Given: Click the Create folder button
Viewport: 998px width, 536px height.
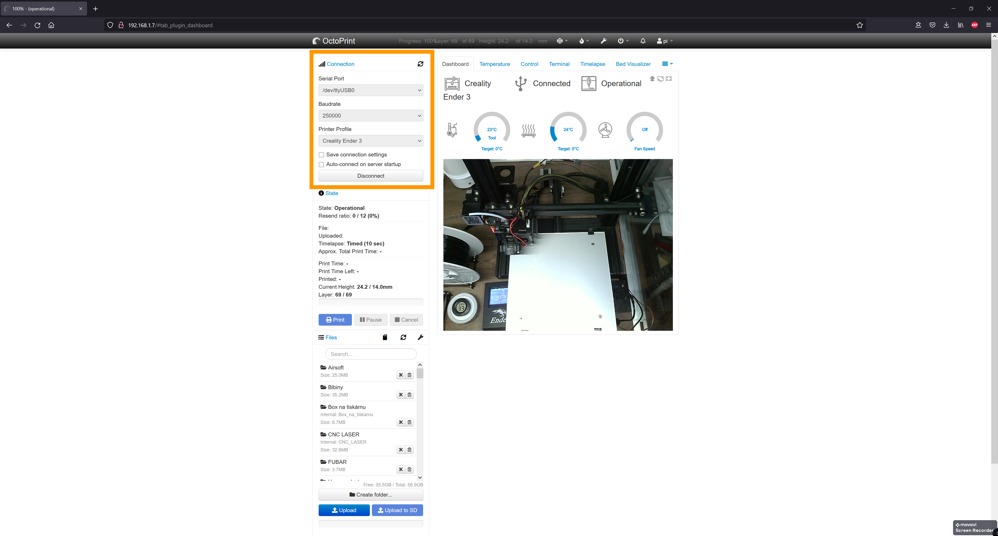Looking at the screenshot, I should [x=371, y=495].
